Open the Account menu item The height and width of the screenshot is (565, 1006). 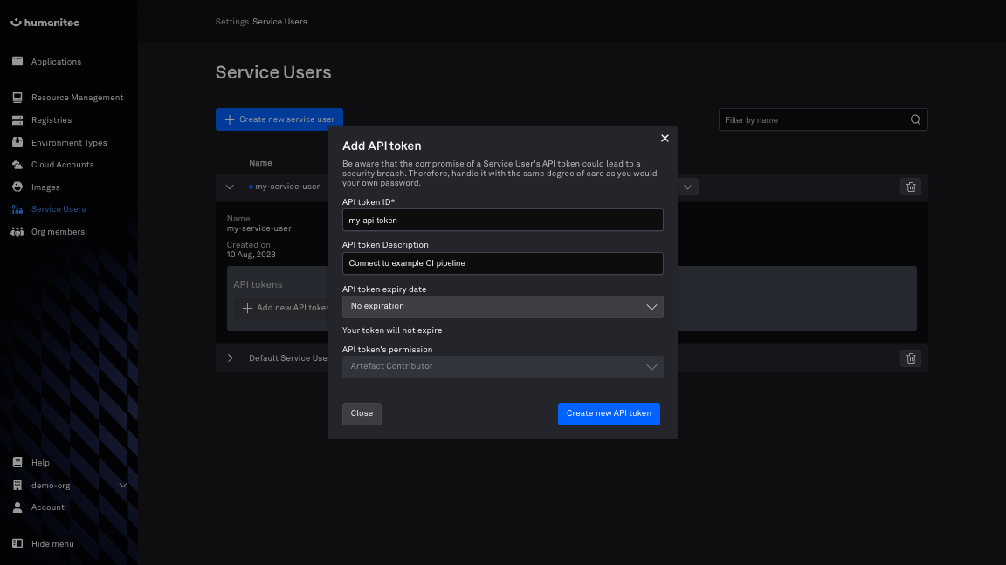click(x=47, y=507)
